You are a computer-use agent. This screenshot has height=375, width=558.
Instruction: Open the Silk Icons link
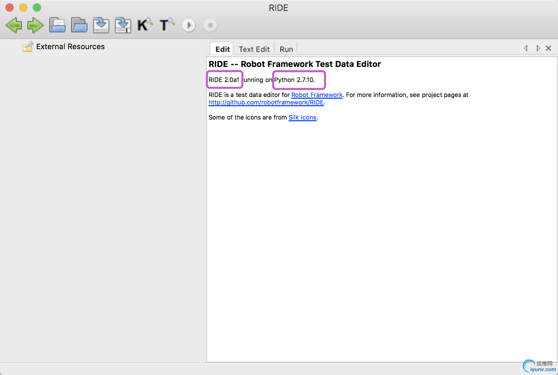coord(303,117)
